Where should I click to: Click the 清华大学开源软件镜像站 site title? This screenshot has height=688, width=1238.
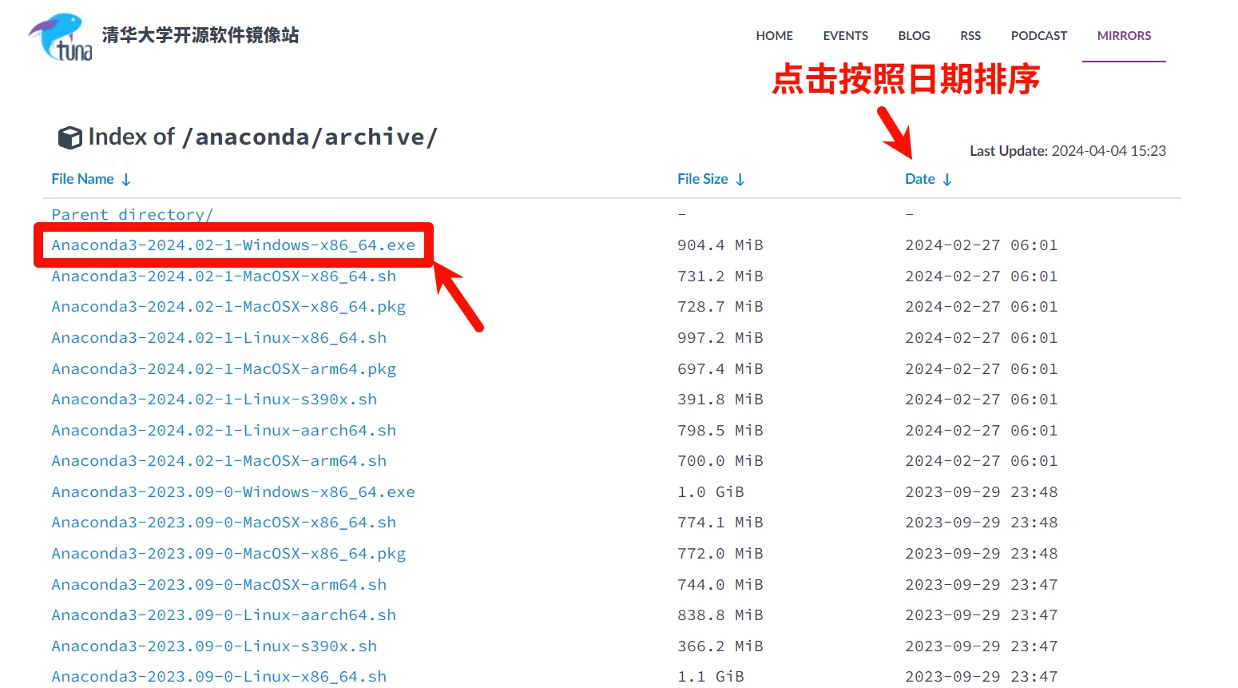[x=200, y=35]
